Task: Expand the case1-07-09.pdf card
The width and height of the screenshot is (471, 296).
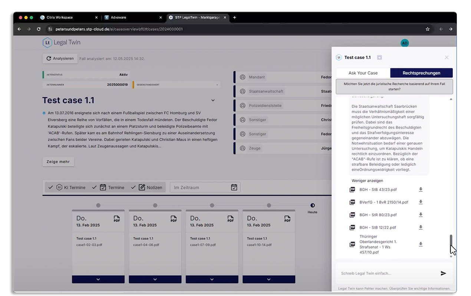Action: point(212,279)
